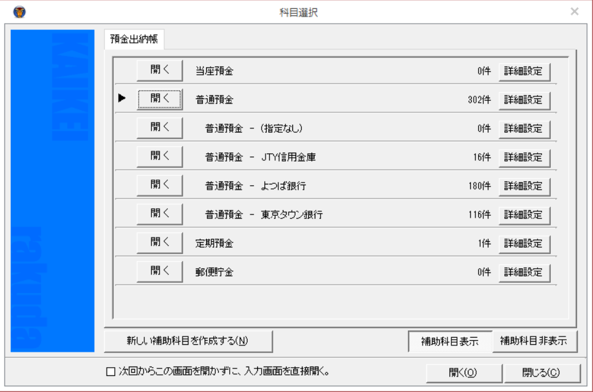Click 詳細設定 for 当座預金
The width and height of the screenshot is (593, 392).
523,72
